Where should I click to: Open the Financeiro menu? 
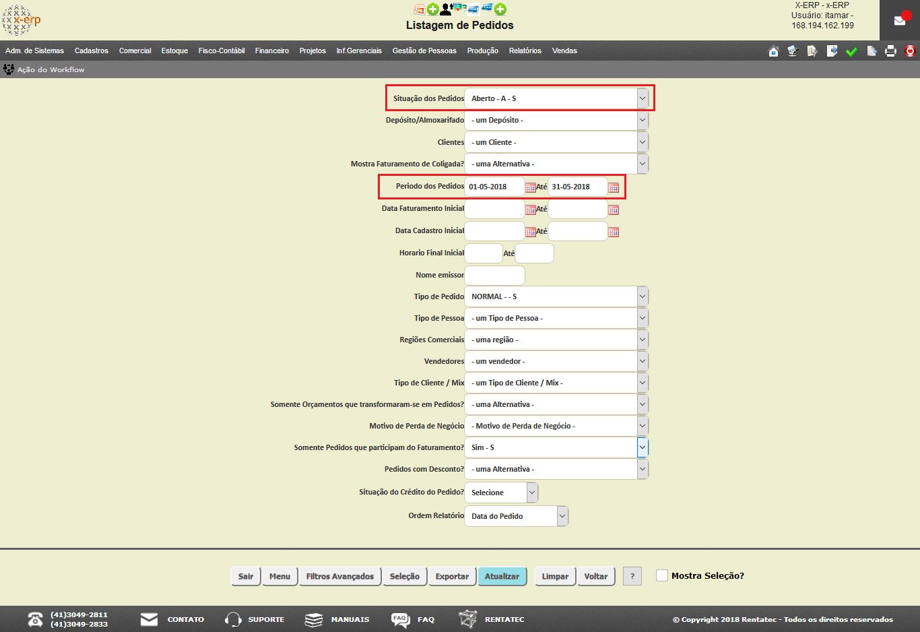click(x=272, y=51)
